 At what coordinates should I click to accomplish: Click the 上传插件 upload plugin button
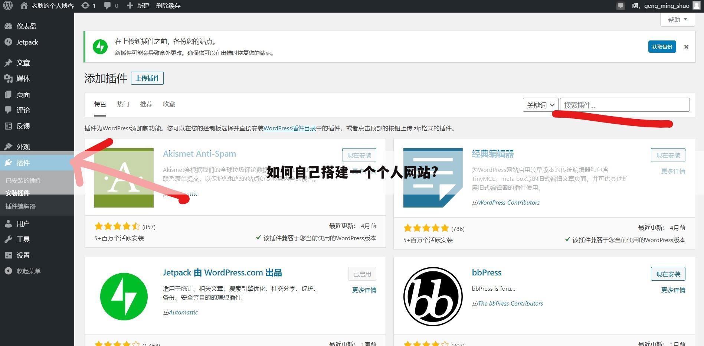(x=147, y=78)
